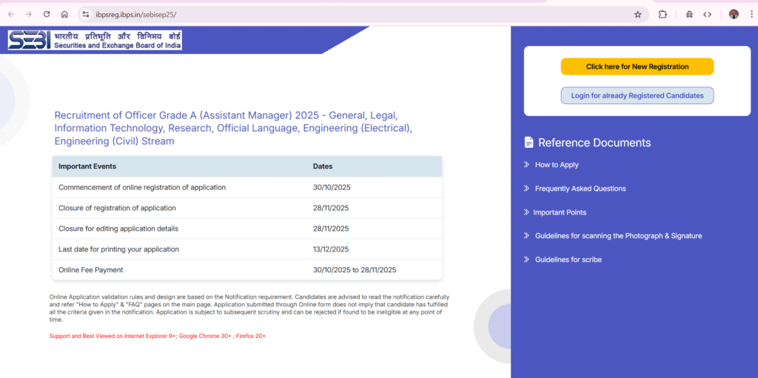The width and height of the screenshot is (758, 378).
Task: Reload the page with the refresh icon
Action: point(47,14)
